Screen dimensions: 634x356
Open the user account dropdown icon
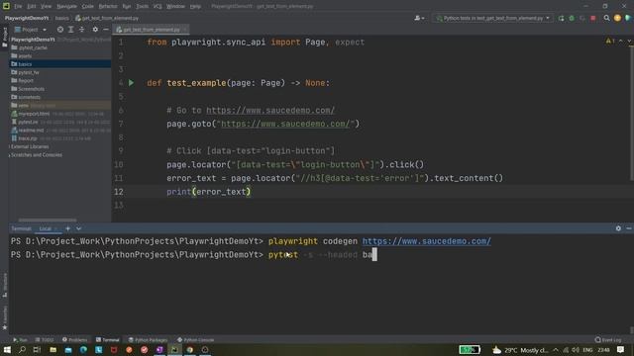pos(419,18)
